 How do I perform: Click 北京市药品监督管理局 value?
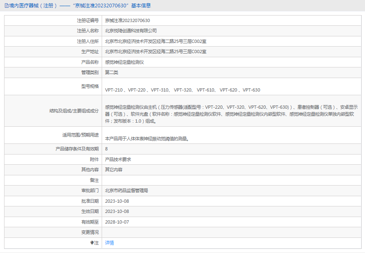click(x=127, y=190)
